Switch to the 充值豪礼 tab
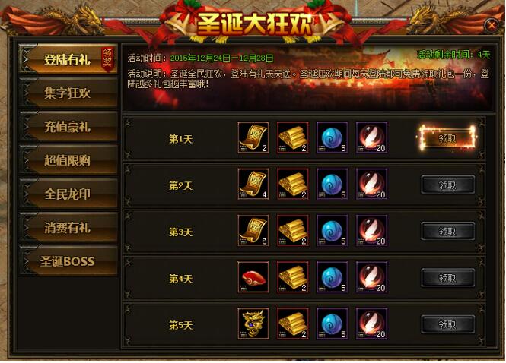506x363 pixels. [68, 127]
